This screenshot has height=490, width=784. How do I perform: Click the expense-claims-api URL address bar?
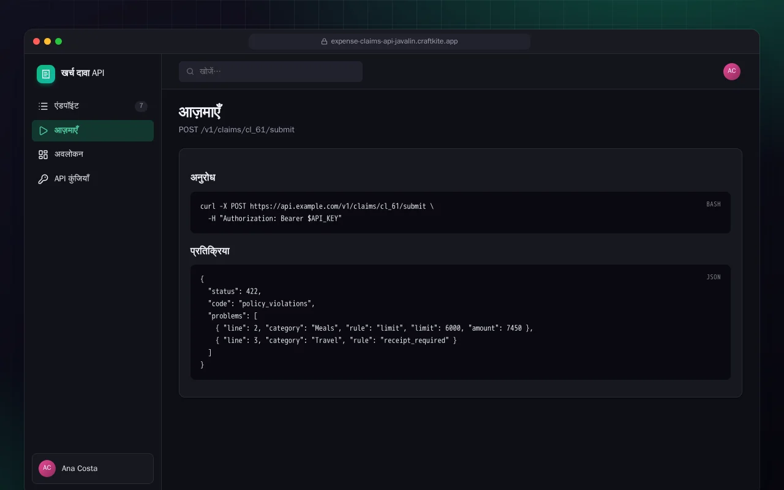click(390, 42)
